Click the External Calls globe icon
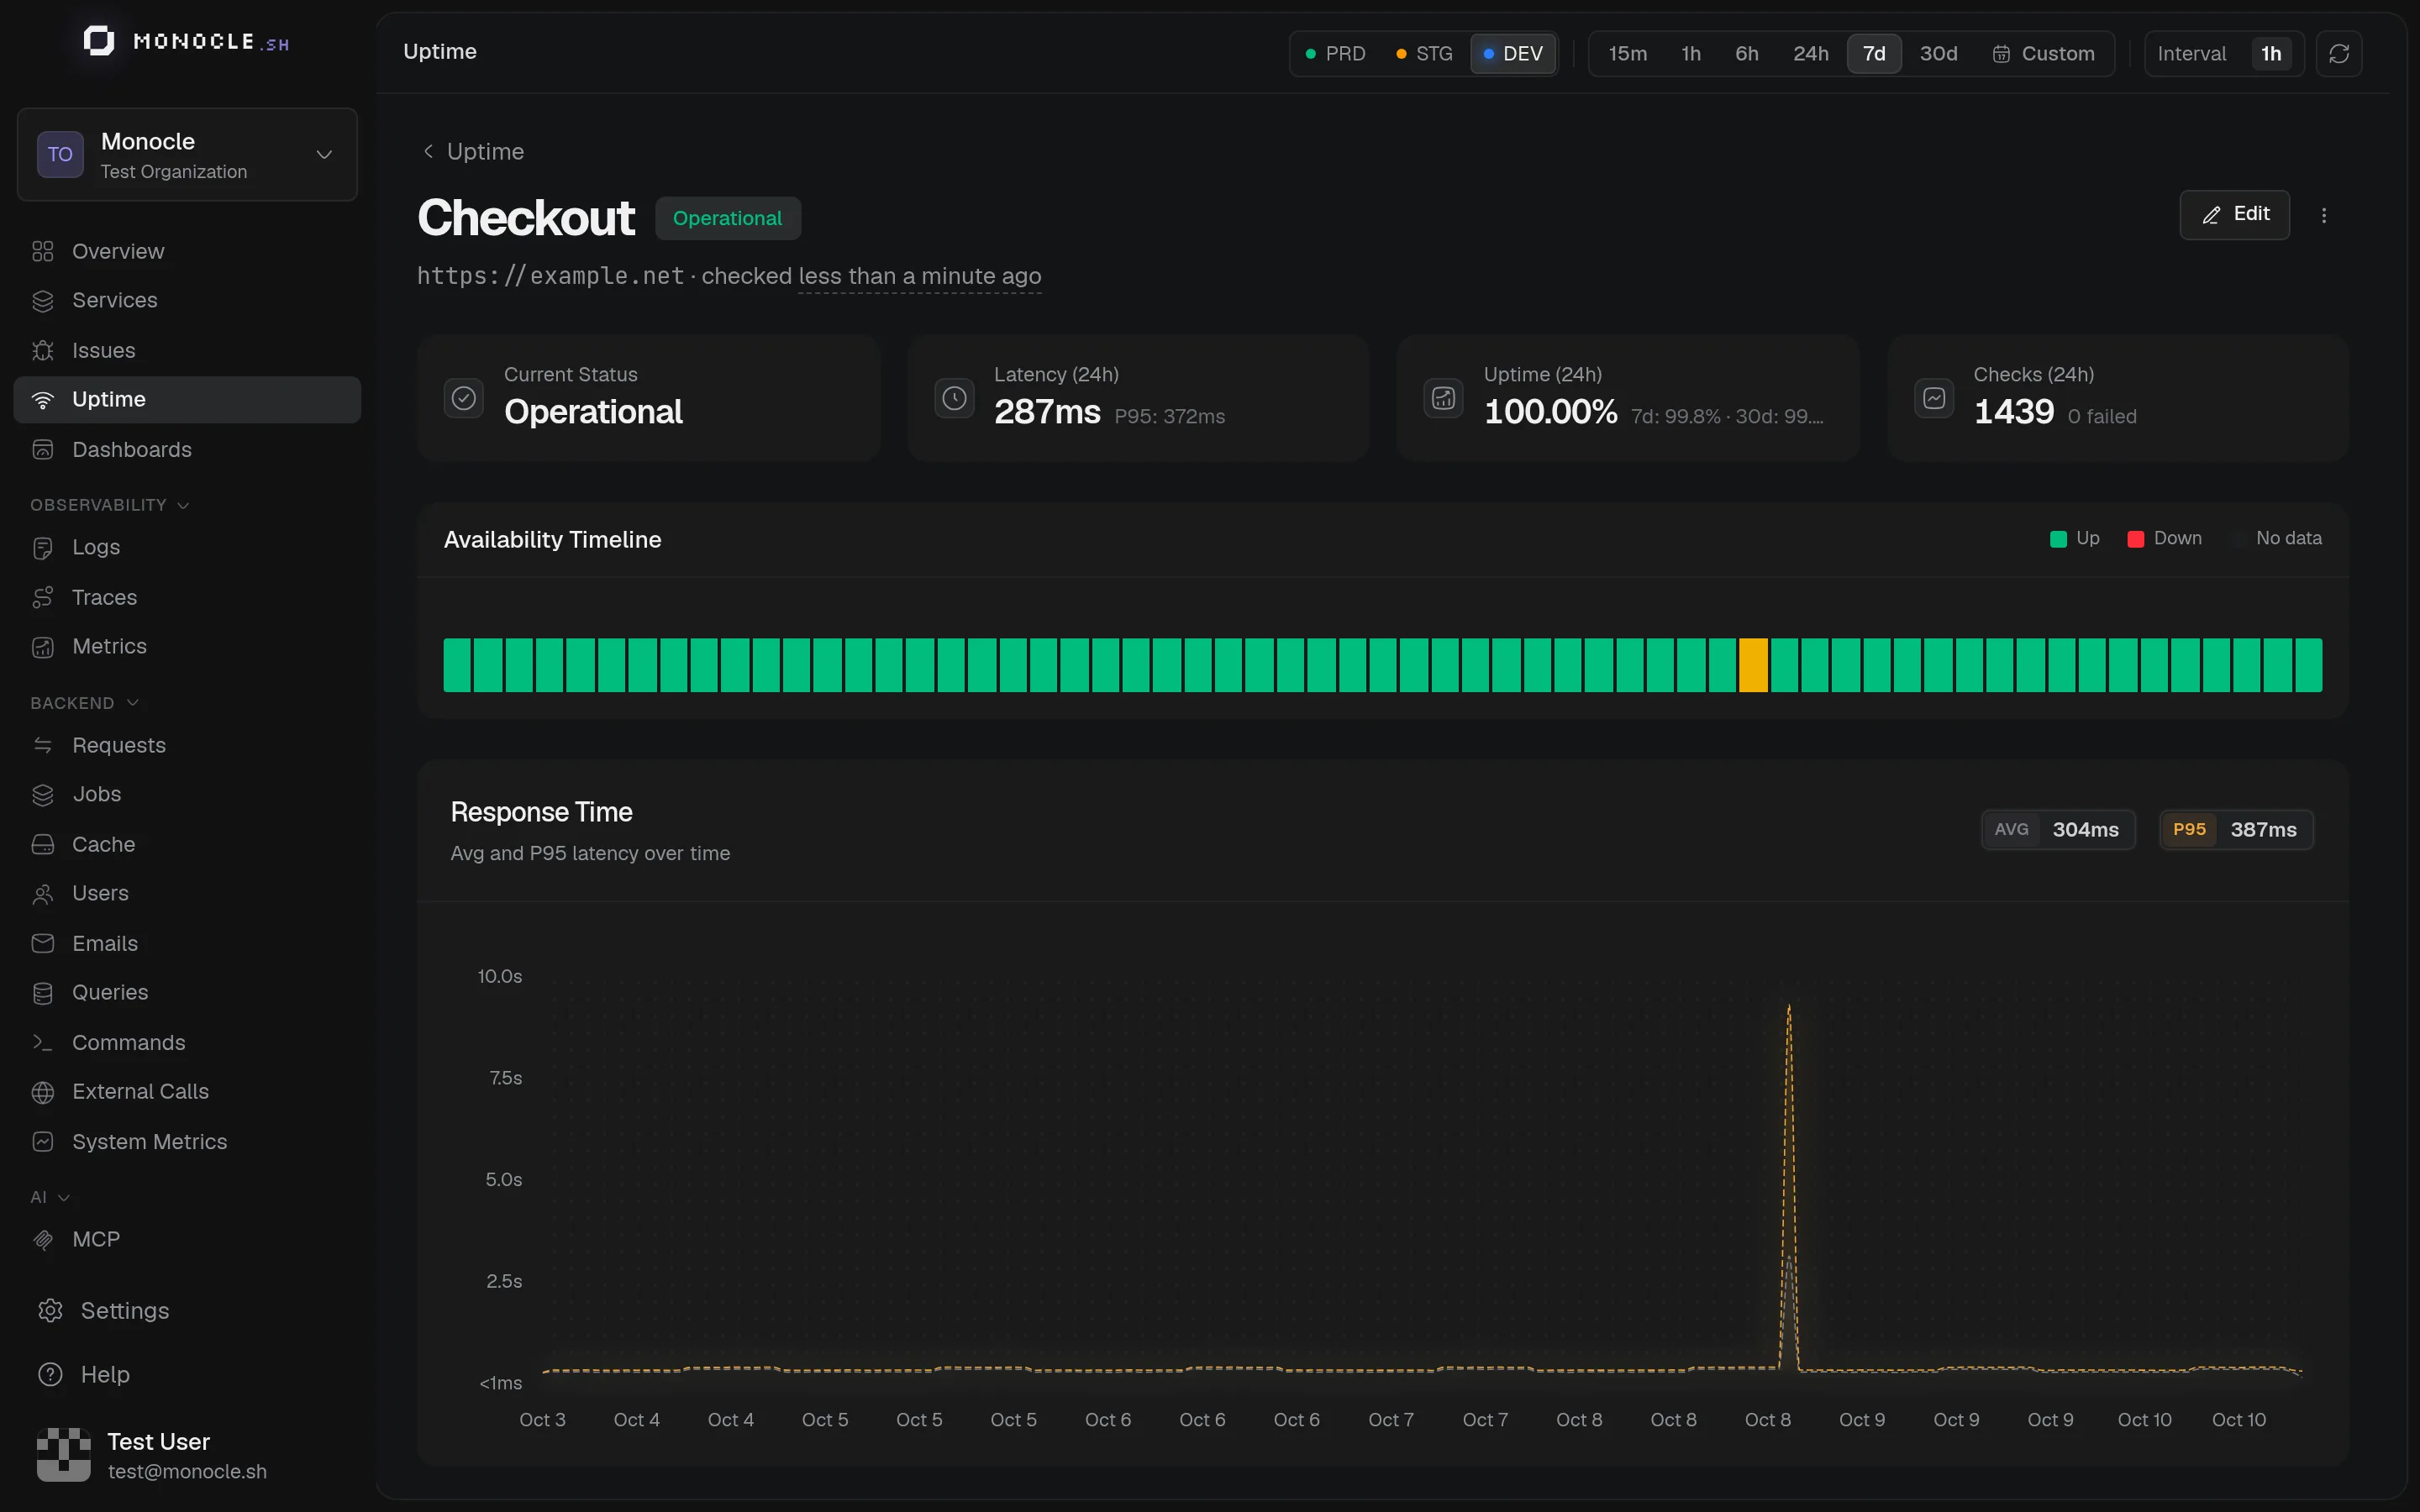The image size is (2420, 1512). pyautogui.click(x=43, y=1091)
